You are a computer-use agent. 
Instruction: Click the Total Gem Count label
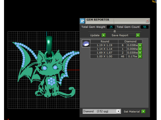pyautogui.click(x=128, y=27)
